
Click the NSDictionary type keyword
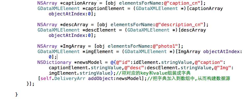pyautogui.click(x=54, y=62)
